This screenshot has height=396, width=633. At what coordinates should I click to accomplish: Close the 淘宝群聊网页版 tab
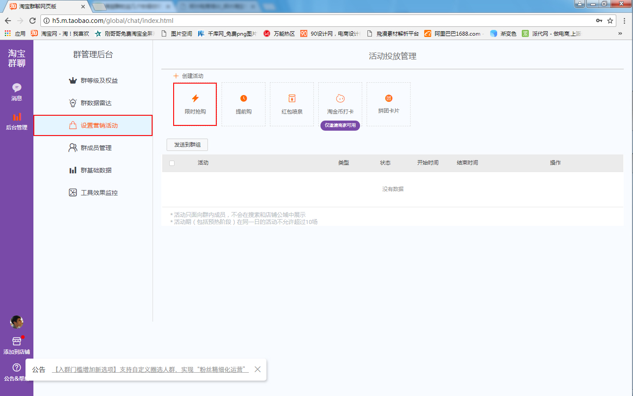[83, 7]
